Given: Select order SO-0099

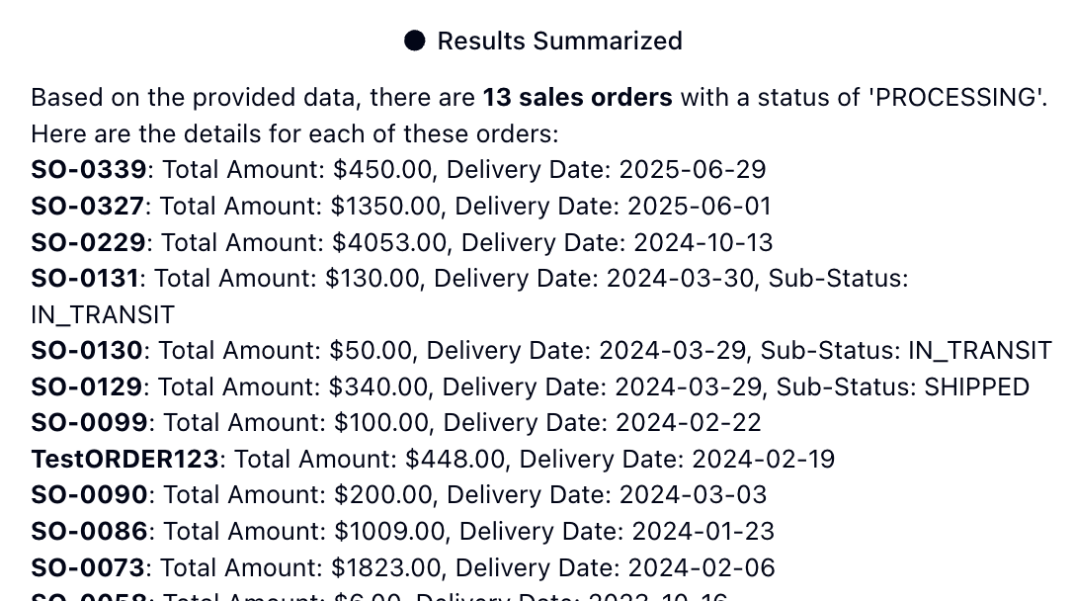Looking at the screenshot, I should [89, 423].
